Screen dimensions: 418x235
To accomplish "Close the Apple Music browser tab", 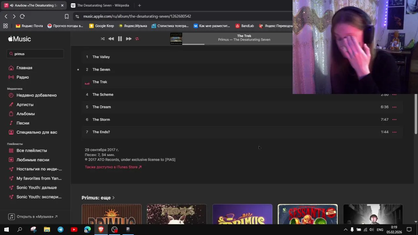I will coord(62,6).
